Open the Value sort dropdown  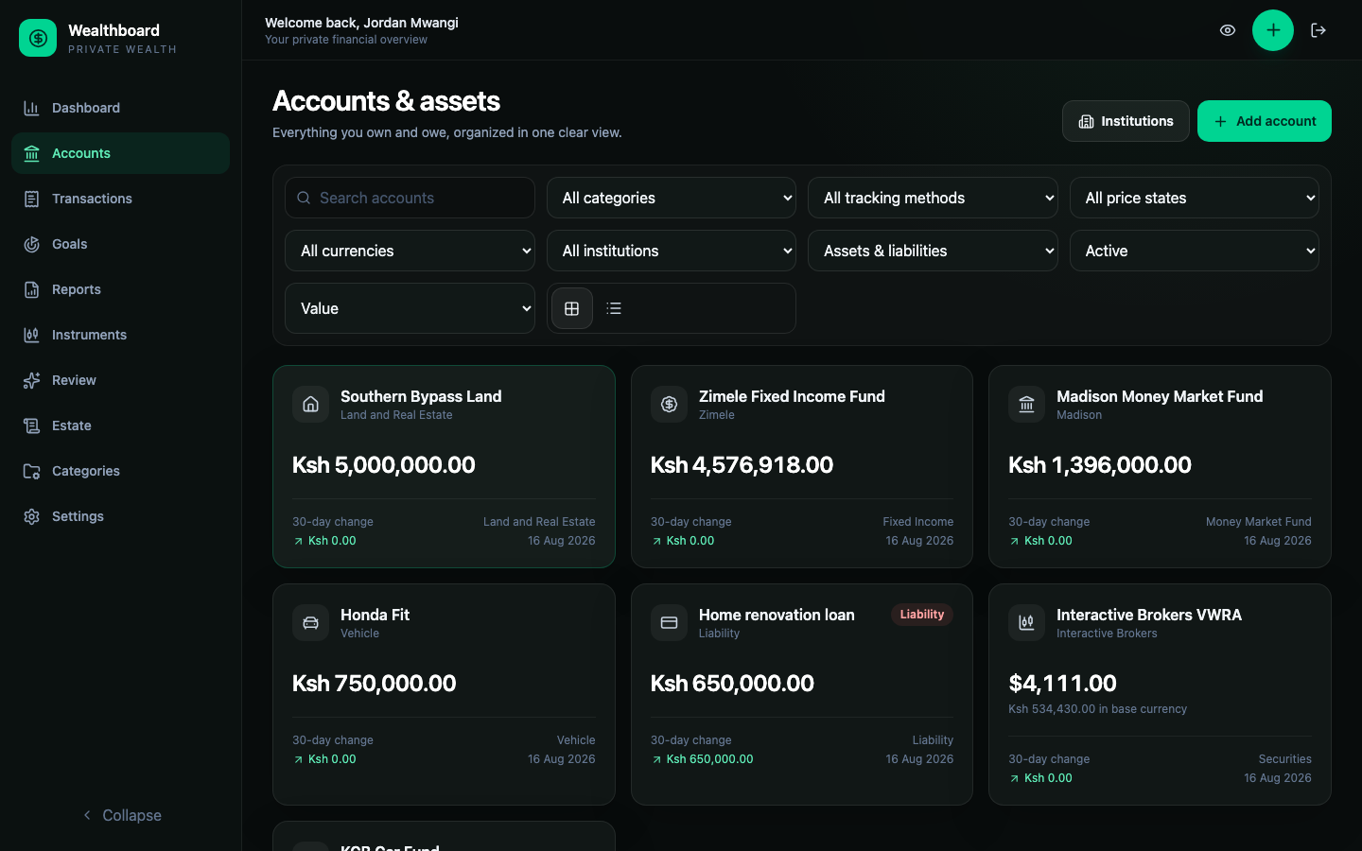[410, 308]
